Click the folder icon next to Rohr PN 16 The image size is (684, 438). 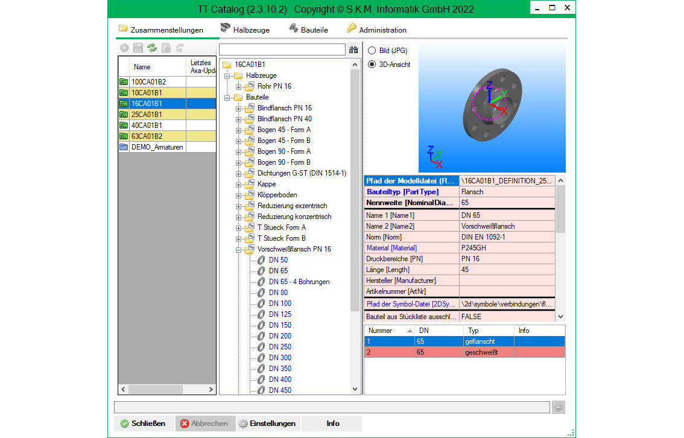tap(250, 86)
